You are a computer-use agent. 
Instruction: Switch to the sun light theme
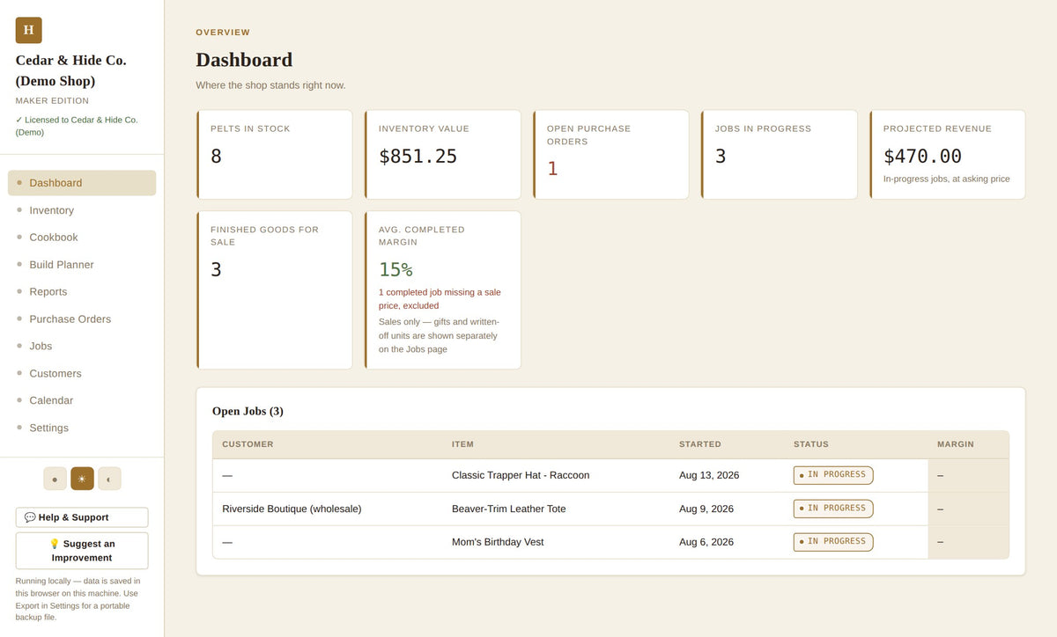point(82,479)
